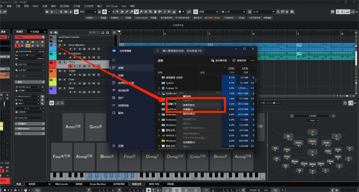
Task: Click 结束任务 button in Task Manager header
Action: pyautogui.click(x=239, y=60)
